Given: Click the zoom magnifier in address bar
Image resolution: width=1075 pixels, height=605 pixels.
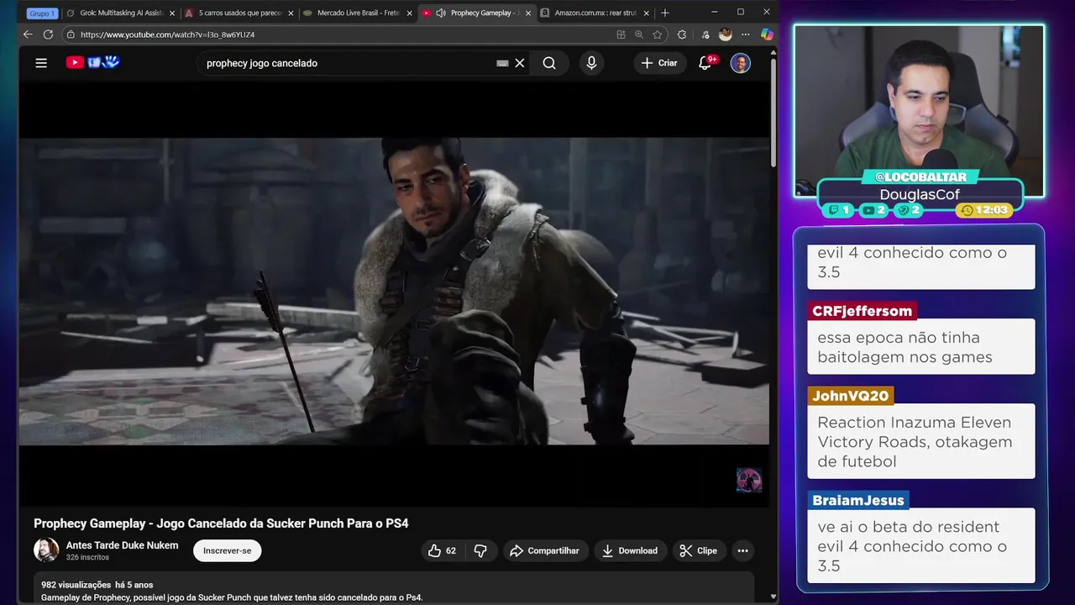Looking at the screenshot, I should coord(639,34).
